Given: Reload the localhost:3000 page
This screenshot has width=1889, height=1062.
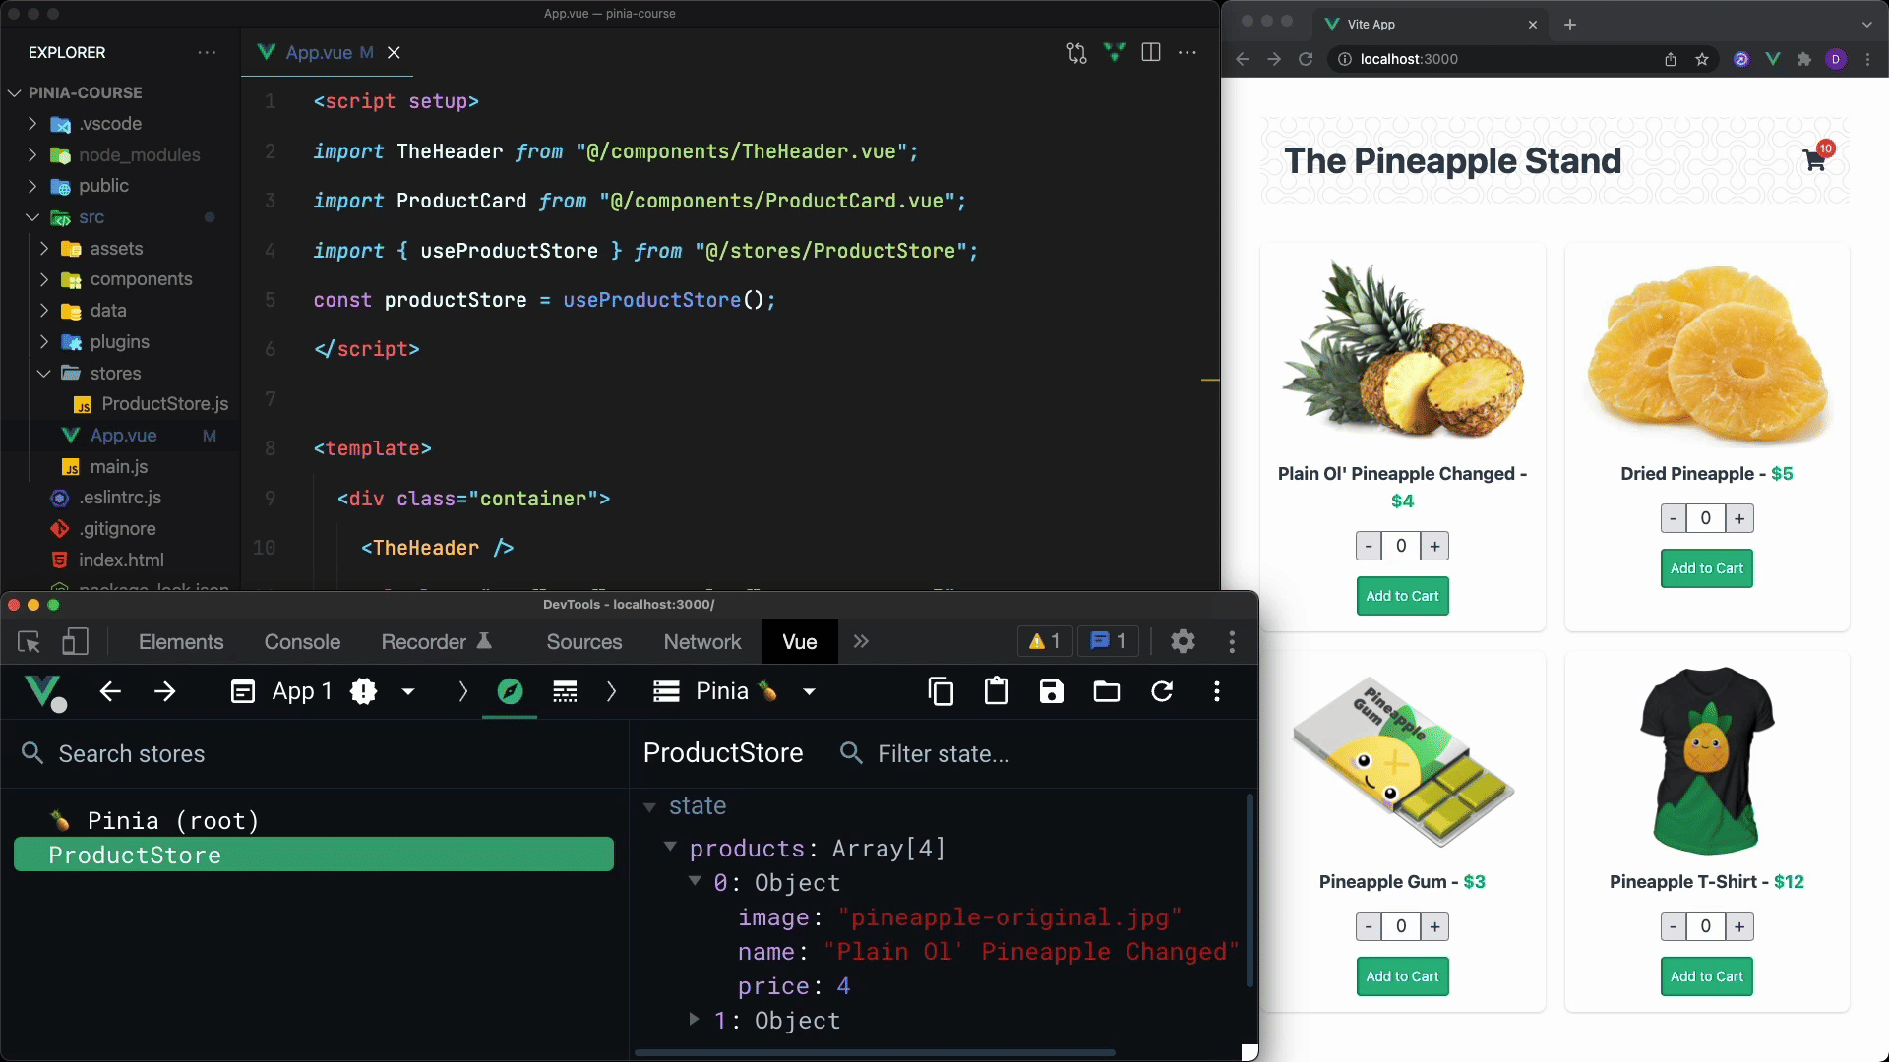Looking at the screenshot, I should [x=1306, y=59].
